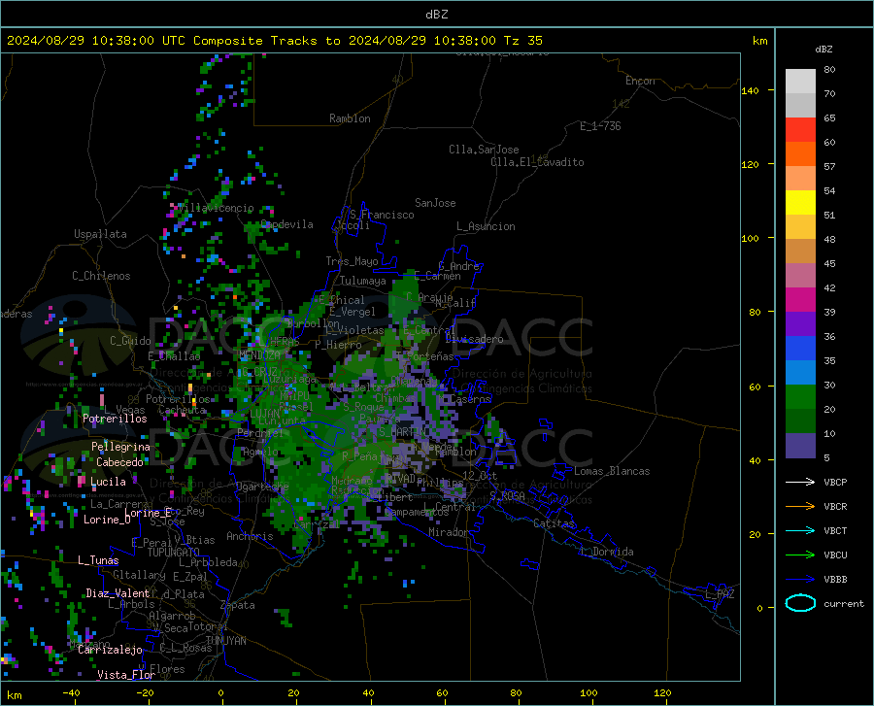The width and height of the screenshot is (874, 706).
Task: Click the dBZ title at top
Action: 436,15
